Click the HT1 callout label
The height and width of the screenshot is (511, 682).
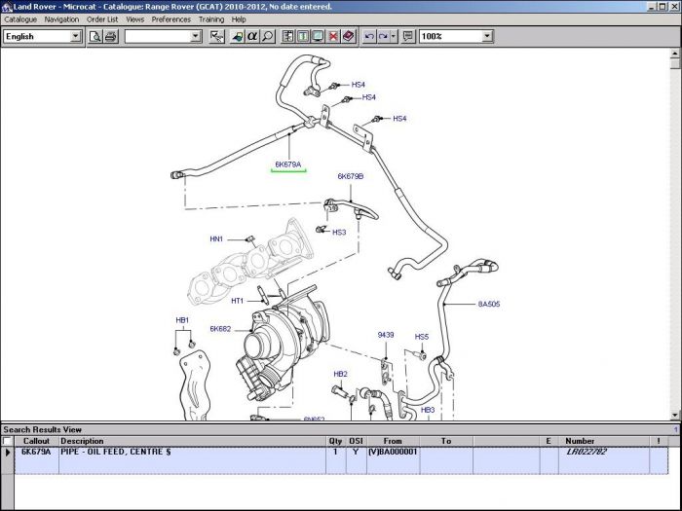pyautogui.click(x=237, y=301)
